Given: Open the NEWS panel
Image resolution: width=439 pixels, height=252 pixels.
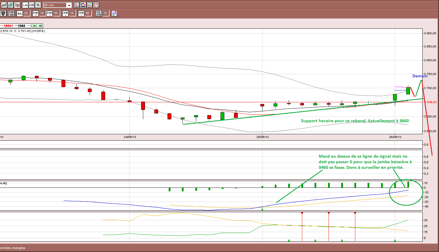Looking at the screenshot, I should (96, 5).
